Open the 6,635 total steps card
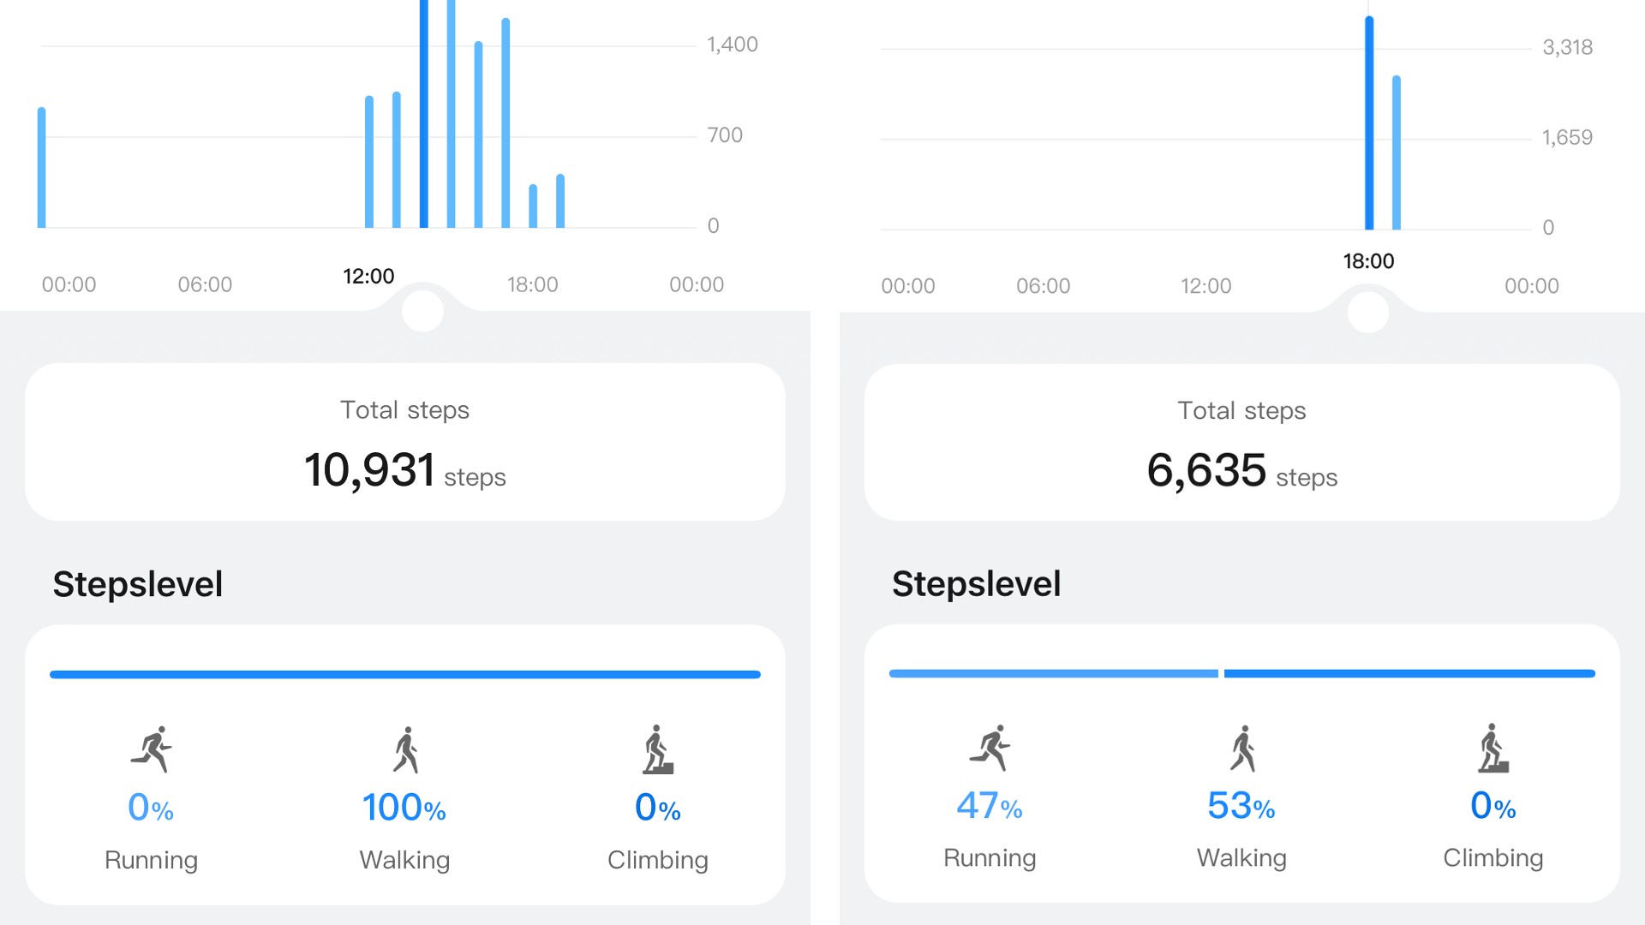This screenshot has height=925, width=1645. coord(1241,442)
